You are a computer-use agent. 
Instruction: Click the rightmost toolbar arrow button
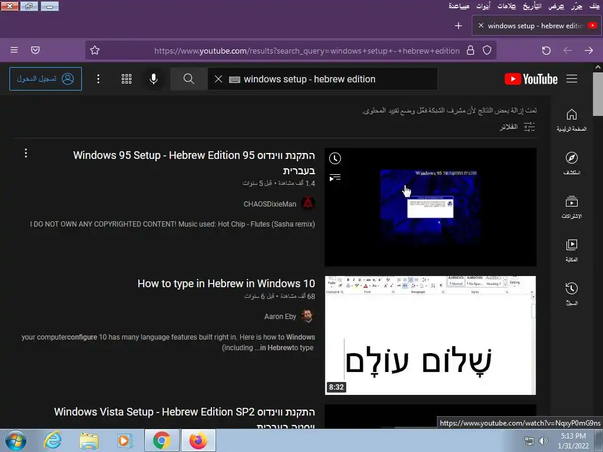(x=589, y=51)
